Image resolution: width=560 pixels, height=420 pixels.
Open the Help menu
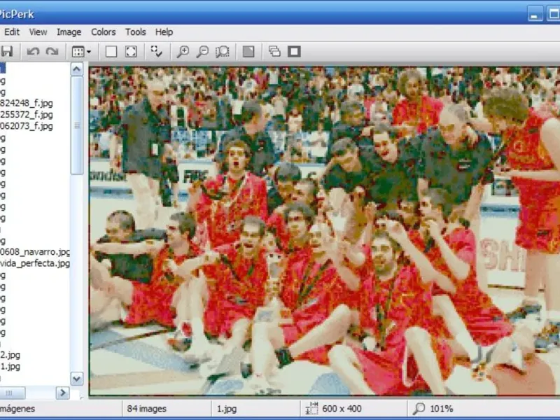164,31
